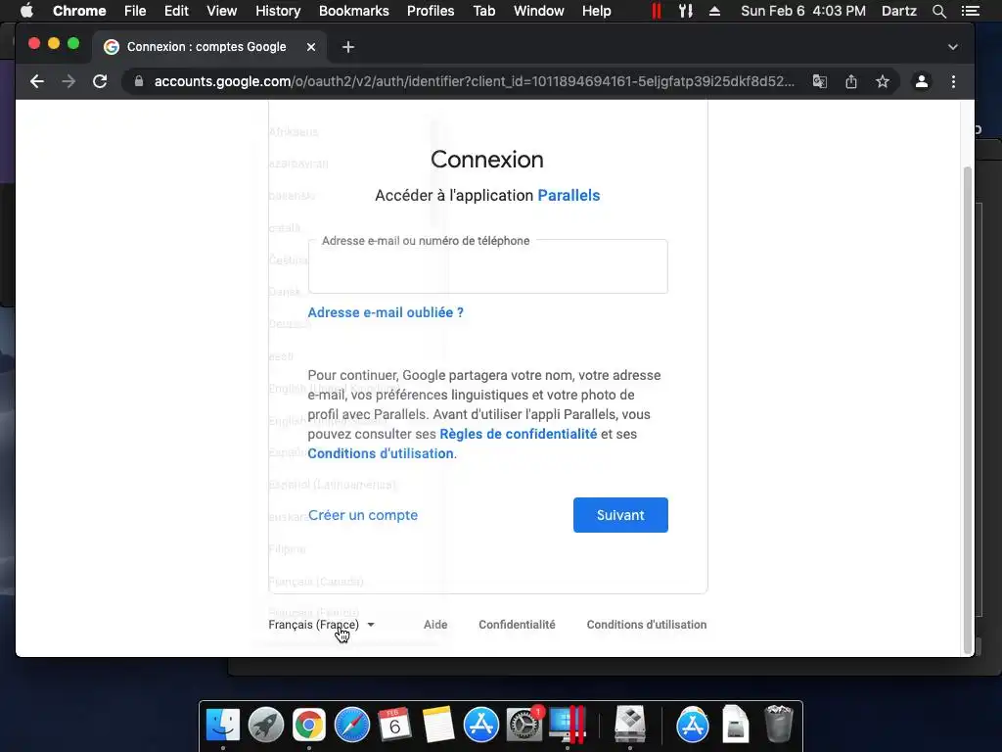This screenshot has height=752, width=1002.
Task: Open Chrome three-dot menu
Action: pyautogui.click(x=953, y=81)
